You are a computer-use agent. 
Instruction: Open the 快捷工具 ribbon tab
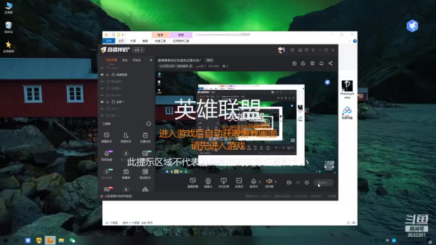(x=160, y=41)
